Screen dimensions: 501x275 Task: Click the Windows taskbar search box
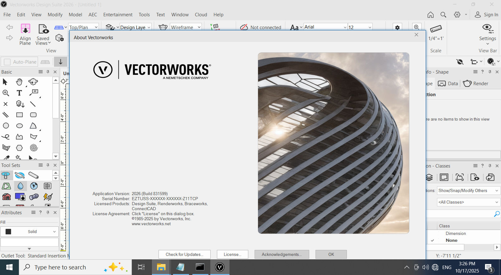75,267
